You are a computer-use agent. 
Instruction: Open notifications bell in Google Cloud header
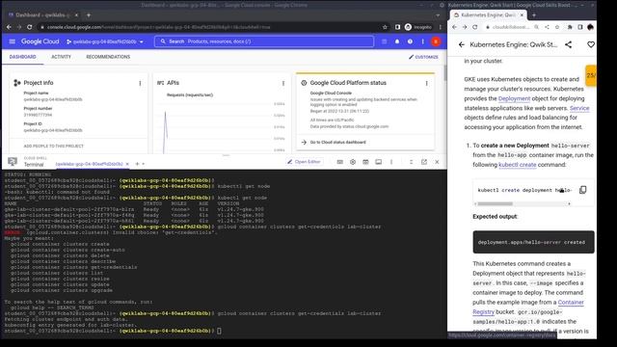click(x=397, y=41)
